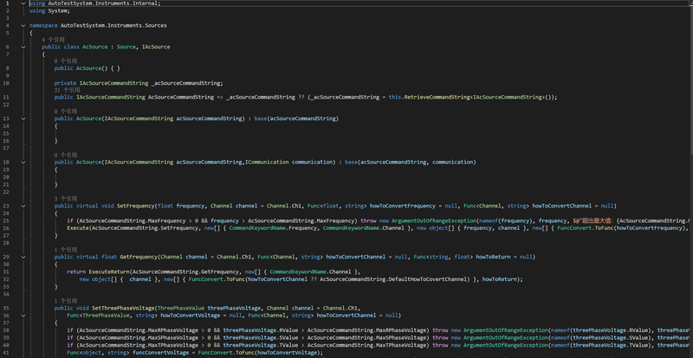Click 'ExecuteReturn' on line 31
This screenshot has height=358, width=693.
(109, 272)
